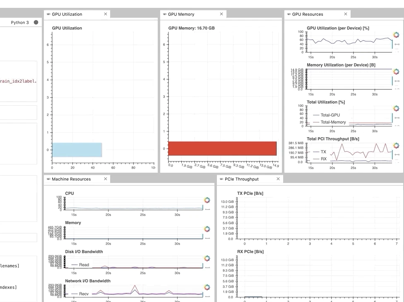The height and width of the screenshot is (302, 404).
Task: Toggle pan tool on Total Utilization chart
Action: 397,118
